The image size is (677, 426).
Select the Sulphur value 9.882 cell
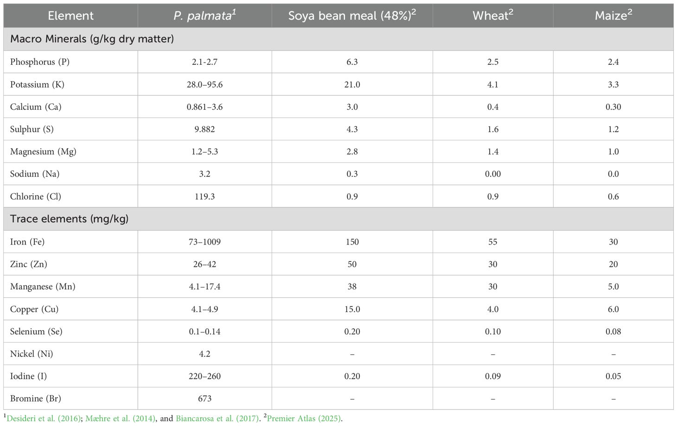(204, 130)
